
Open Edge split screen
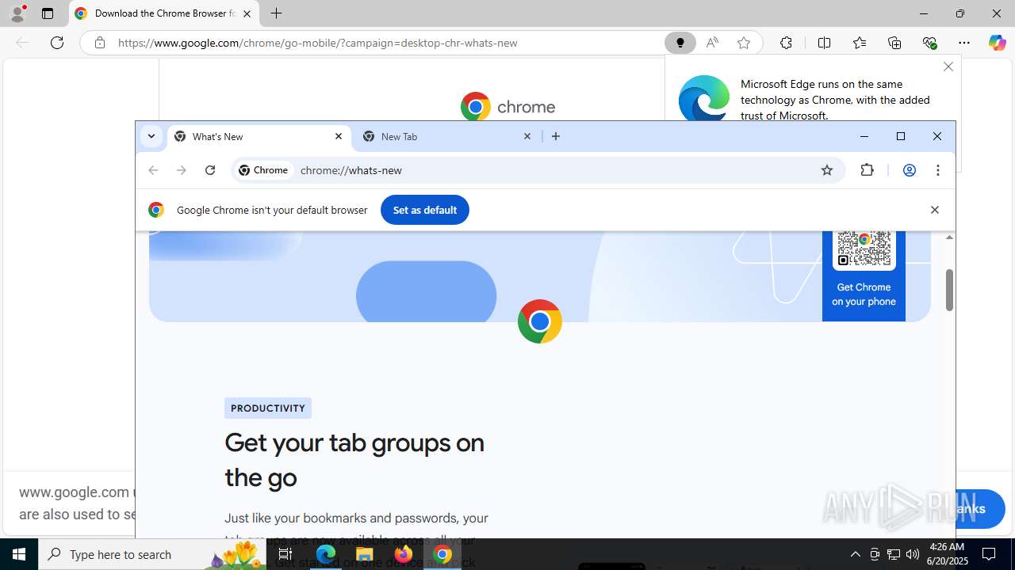point(824,43)
